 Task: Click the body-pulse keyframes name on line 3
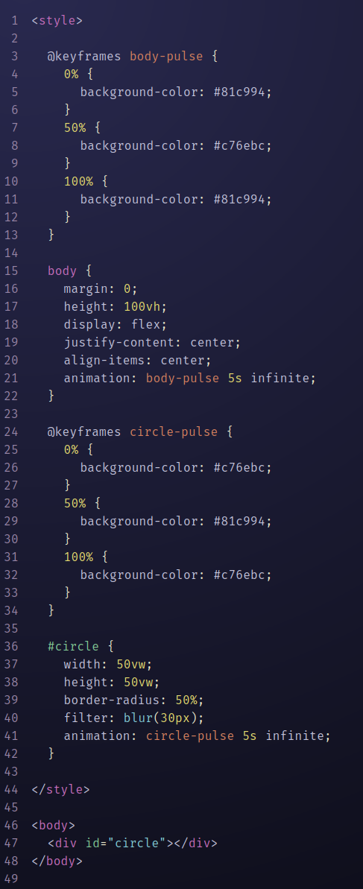[x=166, y=56]
